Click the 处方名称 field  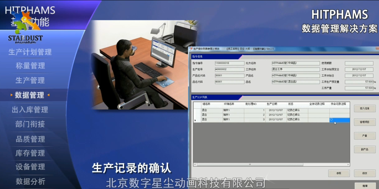click(x=296, y=63)
